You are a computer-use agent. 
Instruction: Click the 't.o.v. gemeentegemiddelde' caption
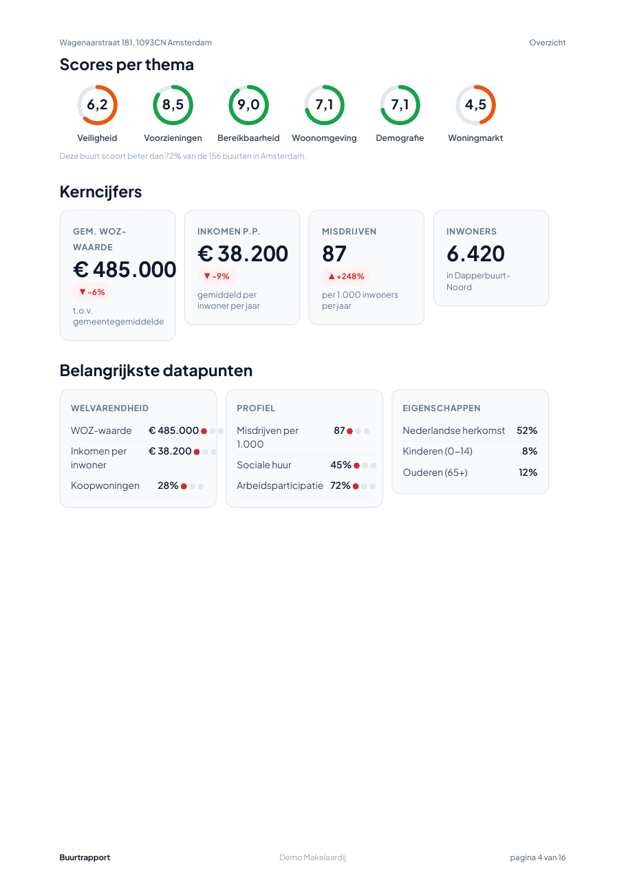pos(118,316)
